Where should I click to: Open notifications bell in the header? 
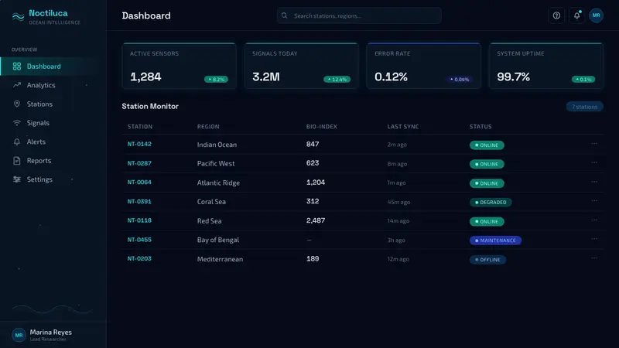[x=576, y=15]
